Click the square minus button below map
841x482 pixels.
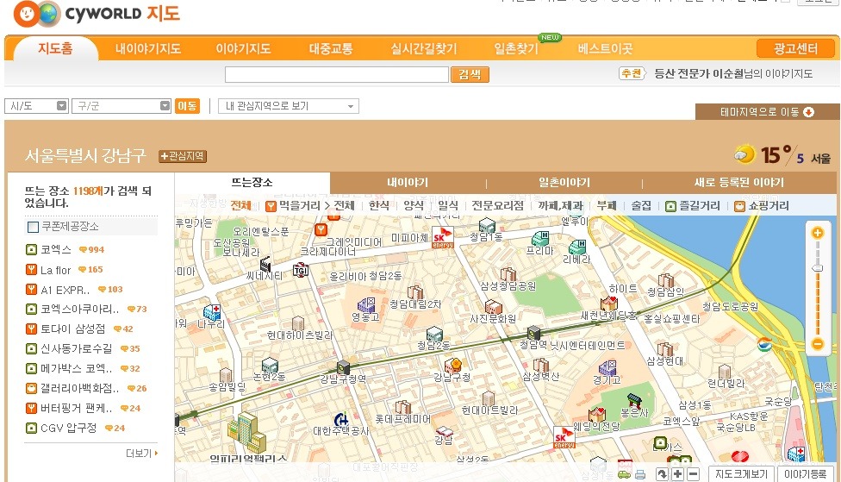pos(693,474)
